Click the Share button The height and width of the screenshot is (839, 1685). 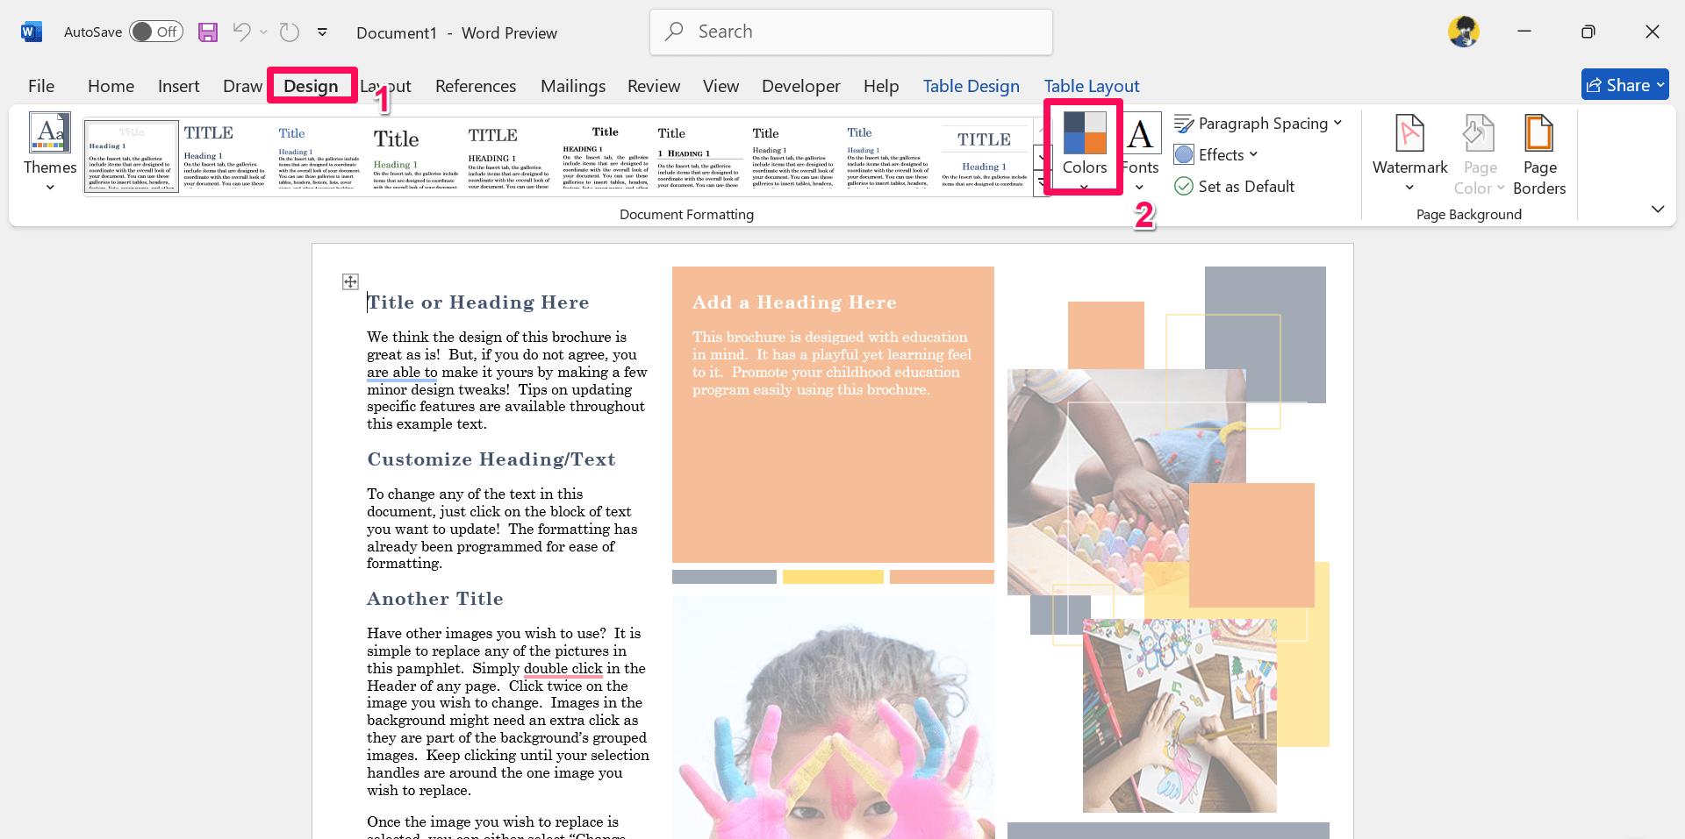pos(1624,84)
